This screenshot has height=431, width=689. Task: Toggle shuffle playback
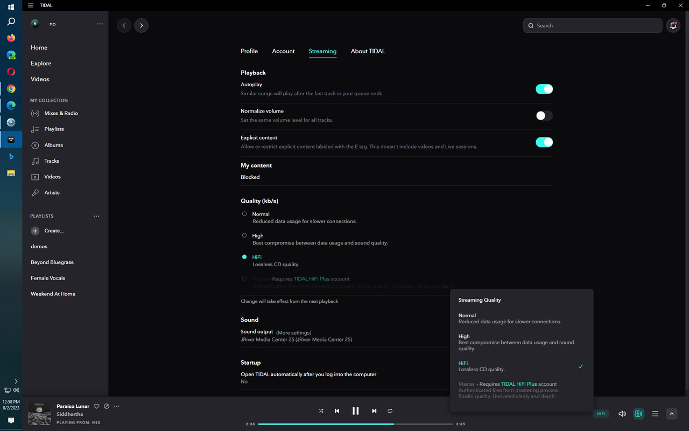tap(321, 411)
